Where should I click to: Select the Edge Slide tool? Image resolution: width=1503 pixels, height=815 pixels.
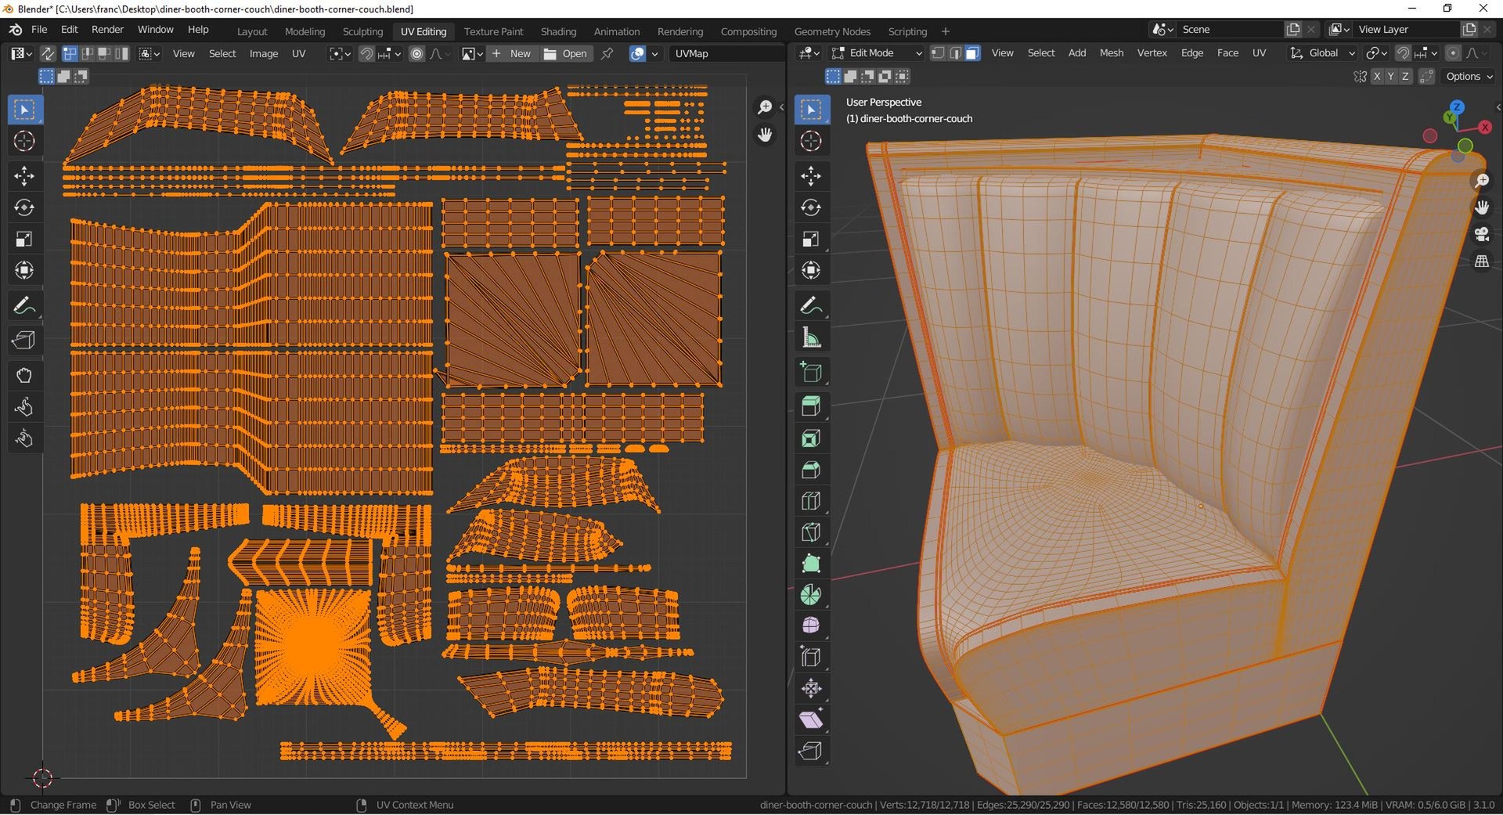tap(811, 657)
